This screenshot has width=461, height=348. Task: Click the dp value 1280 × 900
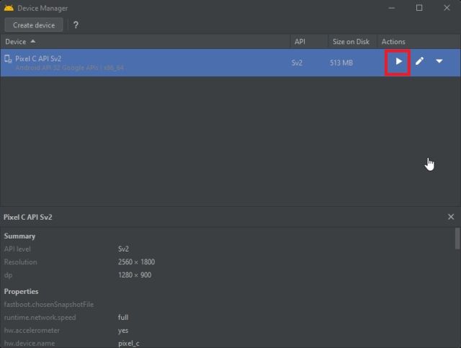point(135,275)
